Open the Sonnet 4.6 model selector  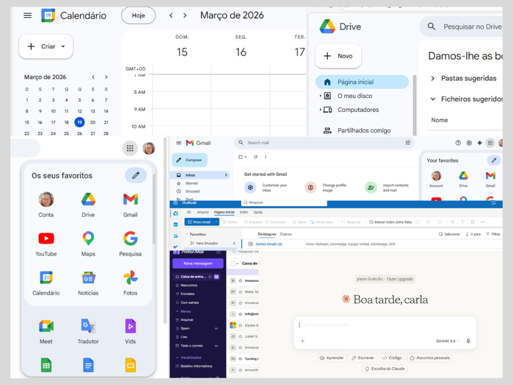coord(447,341)
